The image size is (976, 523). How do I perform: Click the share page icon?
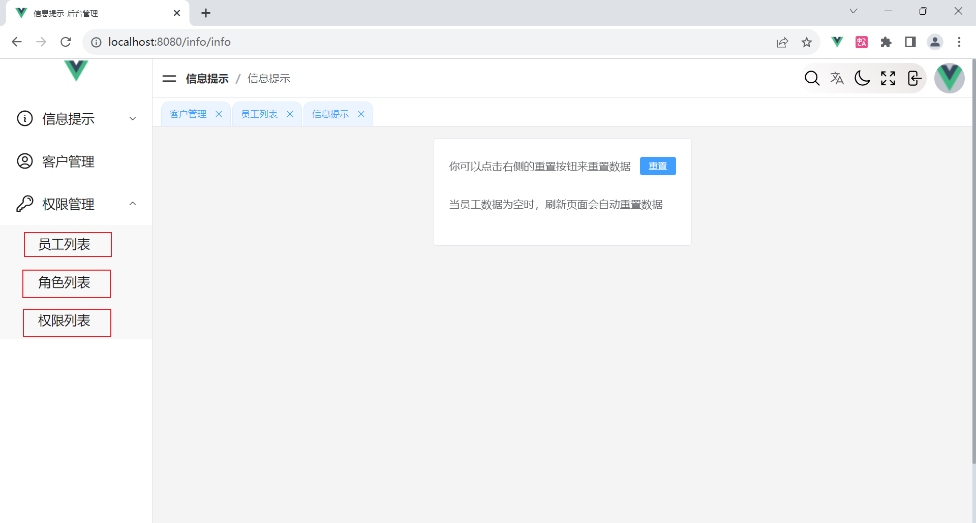tap(782, 42)
